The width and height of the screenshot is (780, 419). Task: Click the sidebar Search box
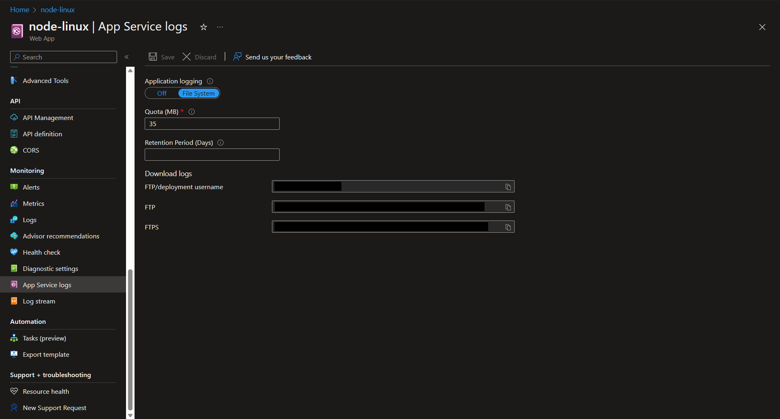[x=63, y=57]
